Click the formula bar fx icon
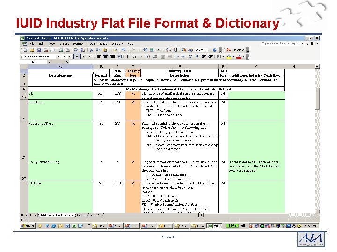Image resolution: width=337 pixels, height=252 pixels. [66, 62]
